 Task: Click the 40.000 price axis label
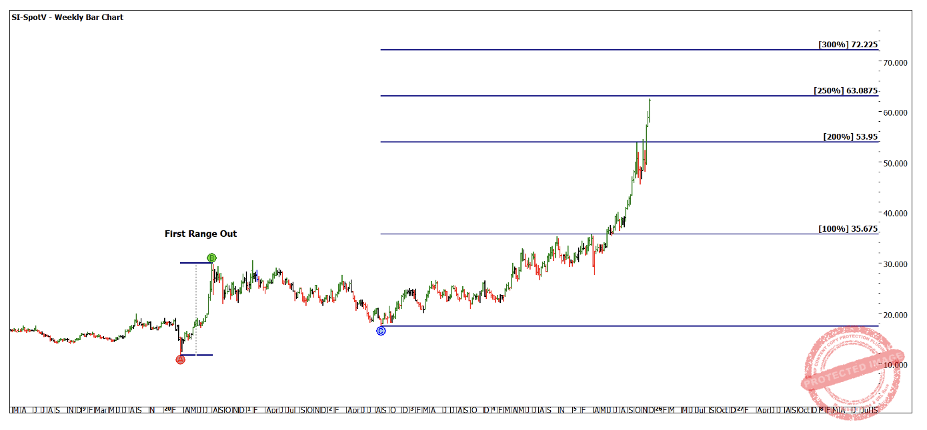point(896,214)
